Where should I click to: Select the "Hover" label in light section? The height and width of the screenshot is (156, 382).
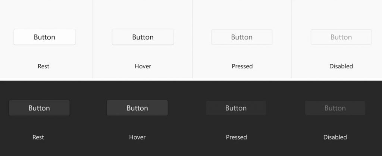point(143,66)
